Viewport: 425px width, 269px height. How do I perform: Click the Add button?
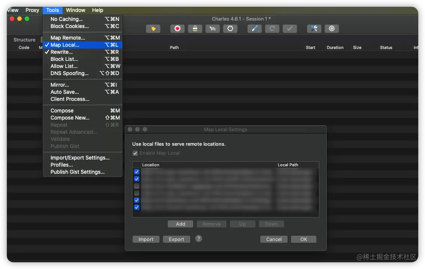(x=180, y=224)
